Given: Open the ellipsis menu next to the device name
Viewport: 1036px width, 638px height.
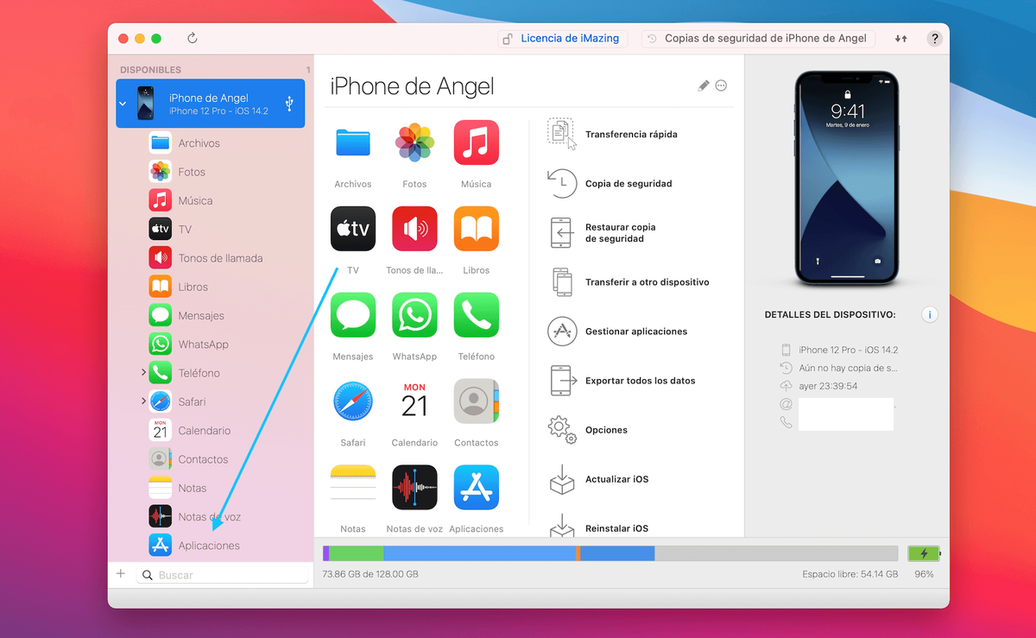Looking at the screenshot, I should point(722,85).
